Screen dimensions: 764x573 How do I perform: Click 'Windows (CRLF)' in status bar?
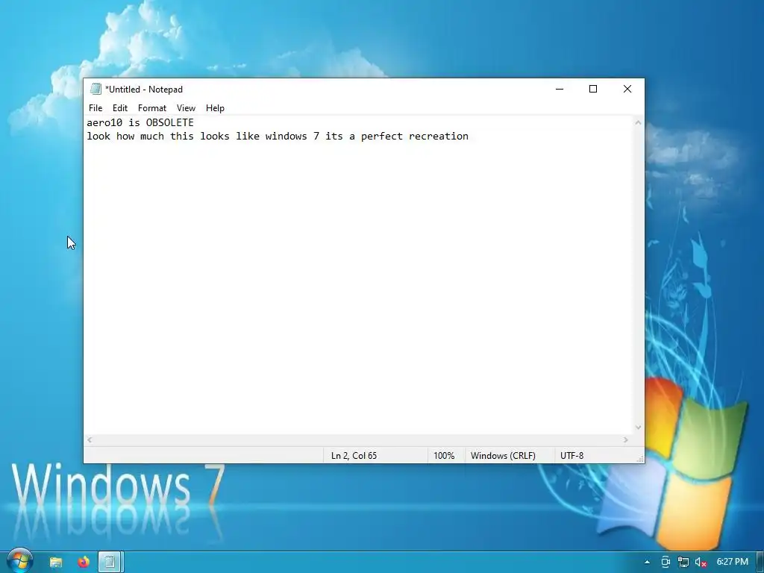point(503,456)
